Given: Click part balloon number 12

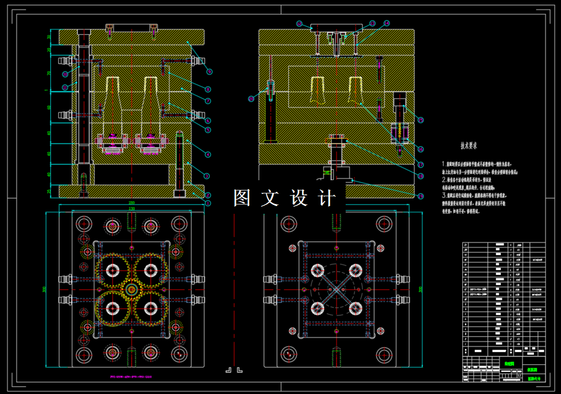Looking at the screenshot, I should pyautogui.click(x=299, y=24).
